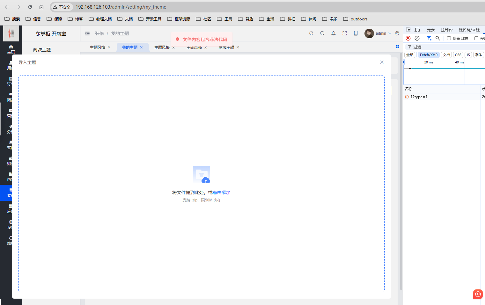Screen dimensions: 485x305
Task: Collapse sidebar with hamburger menu icon
Action: pyautogui.click(x=87, y=33)
